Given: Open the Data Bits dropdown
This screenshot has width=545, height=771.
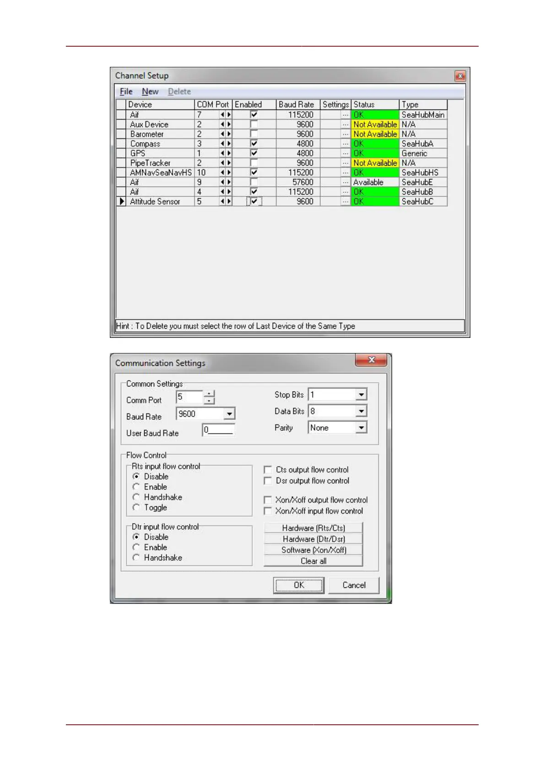Looking at the screenshot, I should click(x=361, y=411).
